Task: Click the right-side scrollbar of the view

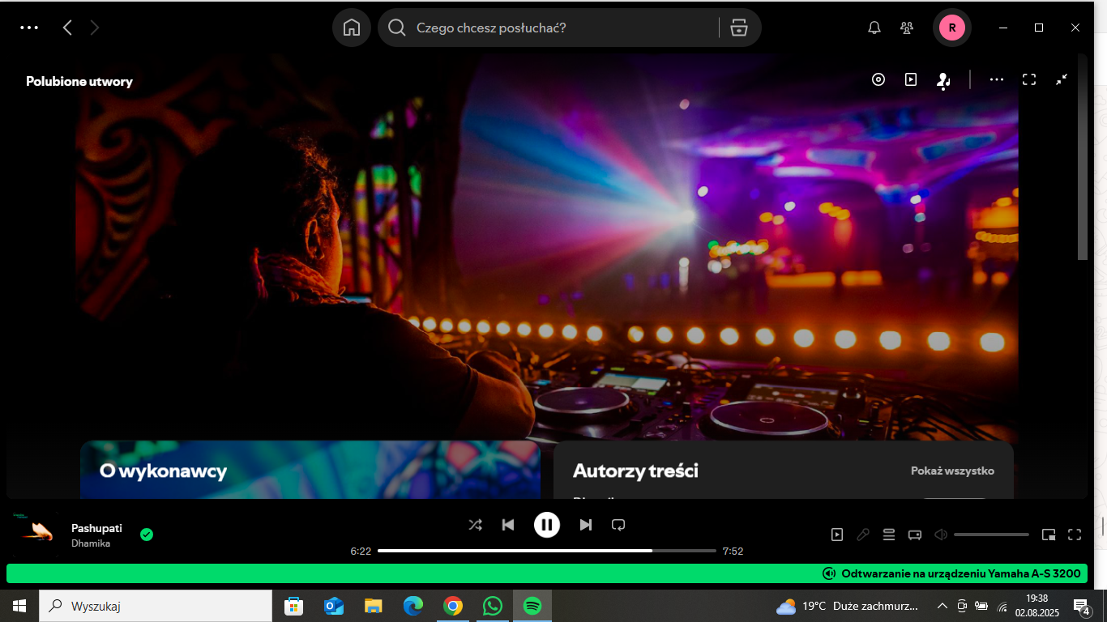Action: click(x=1083, y=158)
